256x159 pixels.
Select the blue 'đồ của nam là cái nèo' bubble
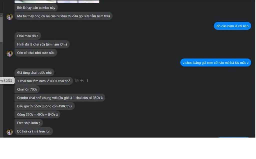click(x=232, y=26)
